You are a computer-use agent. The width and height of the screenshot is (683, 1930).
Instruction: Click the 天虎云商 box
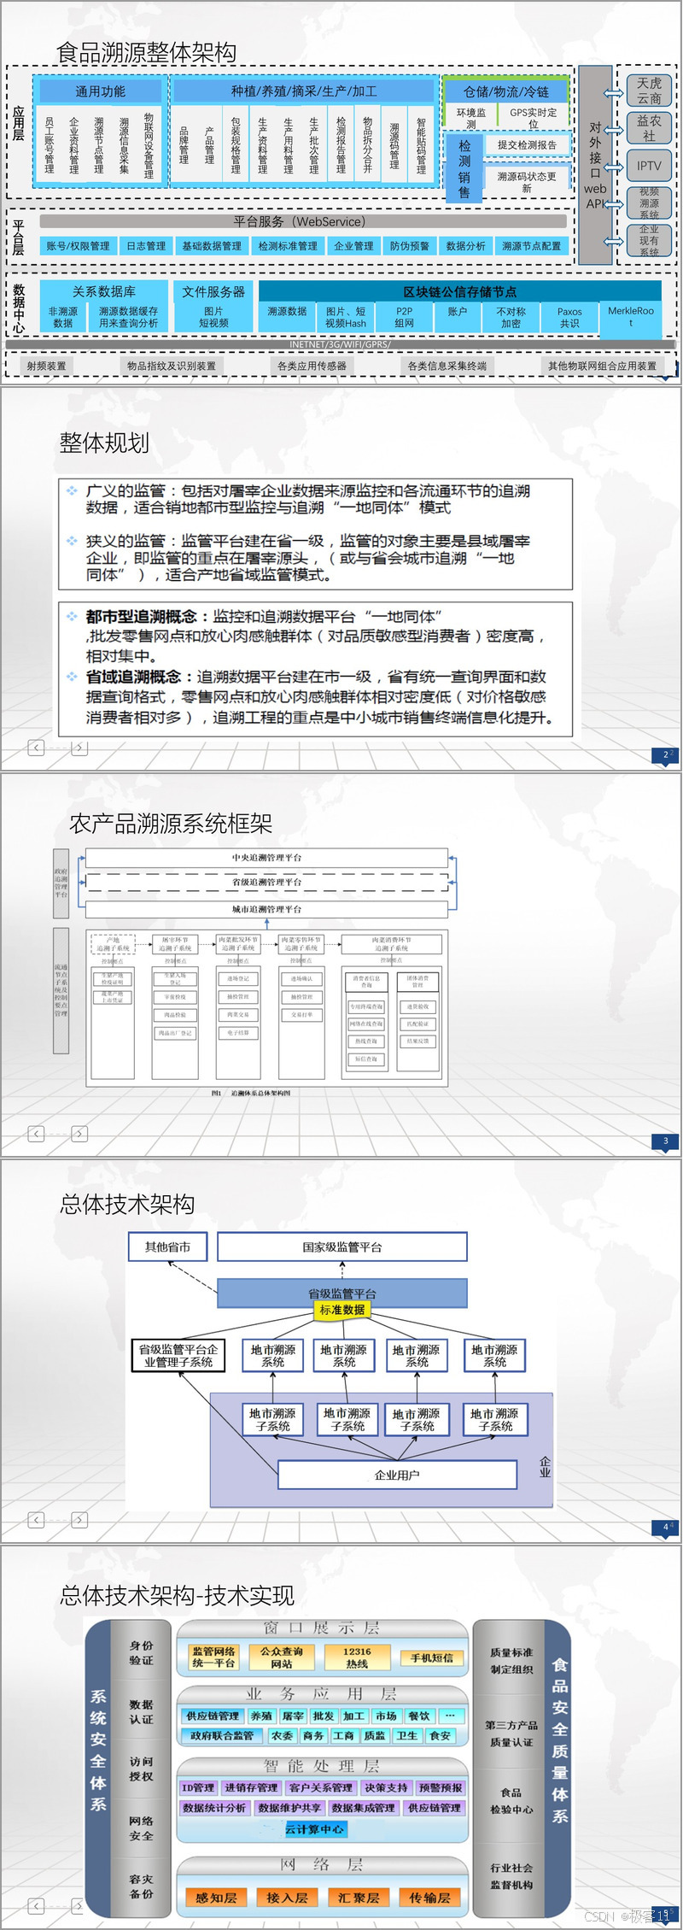[x=649, y=91]
